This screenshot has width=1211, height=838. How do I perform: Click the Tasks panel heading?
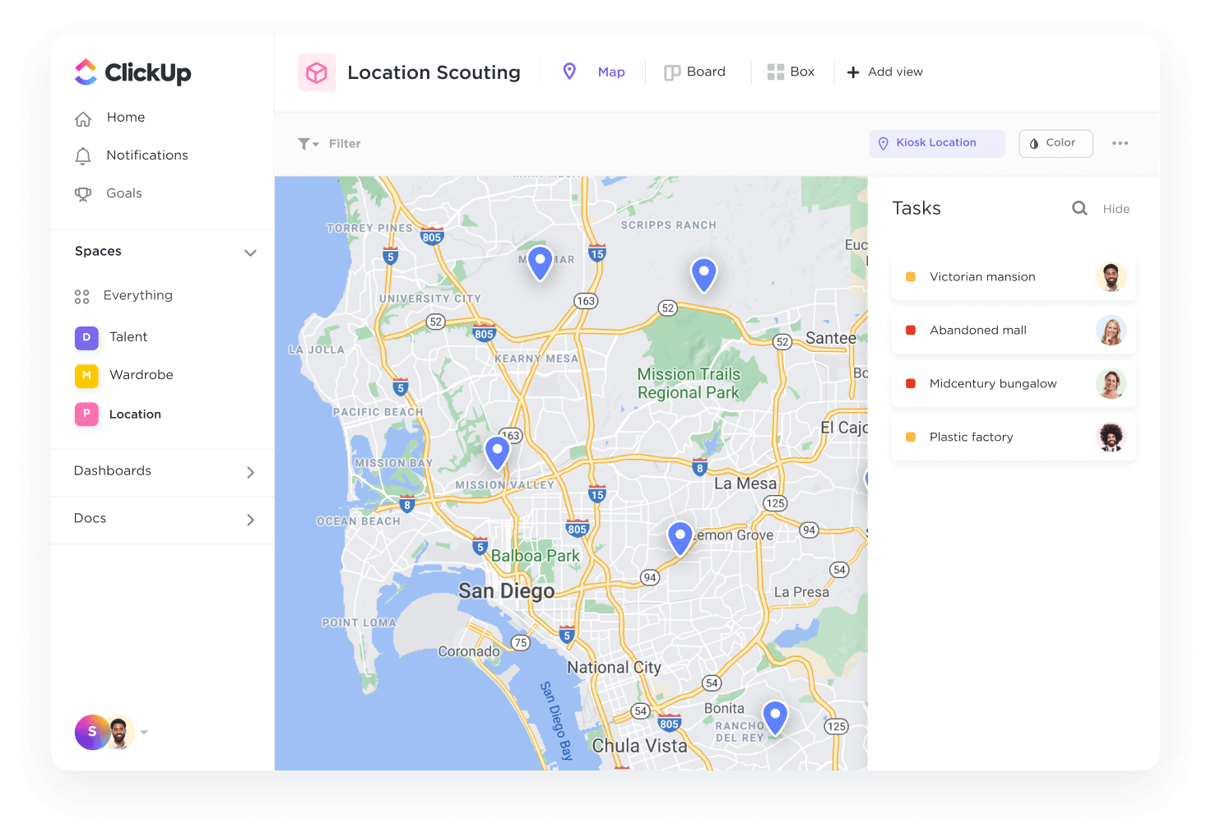pos(916,209)
